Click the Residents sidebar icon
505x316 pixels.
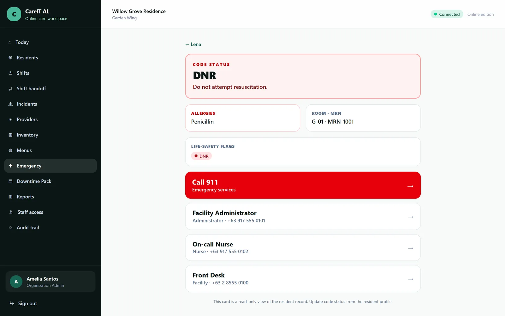(10, 58)
